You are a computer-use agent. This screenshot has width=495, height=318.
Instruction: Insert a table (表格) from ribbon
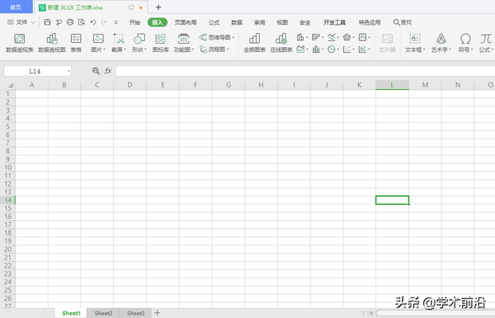point(76,43)
